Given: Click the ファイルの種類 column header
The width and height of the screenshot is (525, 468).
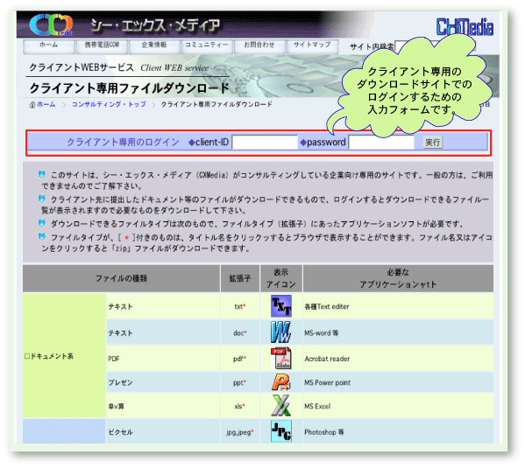Looking at the screenshot, I should click(121, 278).
